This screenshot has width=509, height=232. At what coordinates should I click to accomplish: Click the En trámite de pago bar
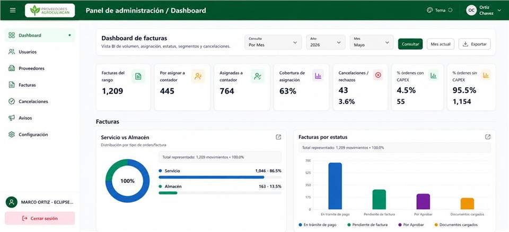click(x=335, y=186)
